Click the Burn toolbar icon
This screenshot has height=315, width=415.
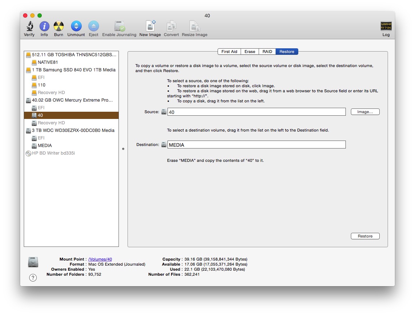click(x=58, y=26)
